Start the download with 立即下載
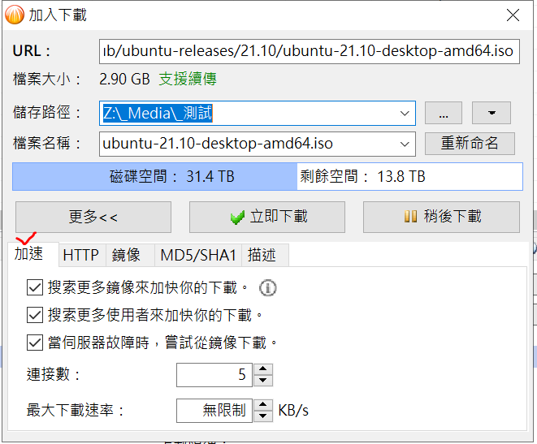This screenshot has width=537, height=444. 267,217
